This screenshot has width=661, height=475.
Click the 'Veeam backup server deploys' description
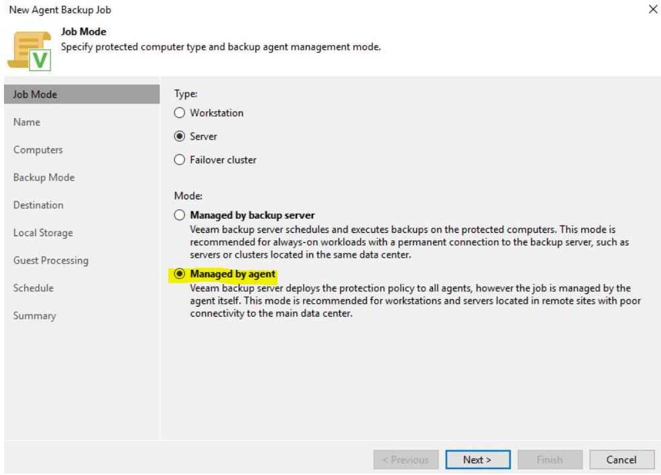[415, 301]
